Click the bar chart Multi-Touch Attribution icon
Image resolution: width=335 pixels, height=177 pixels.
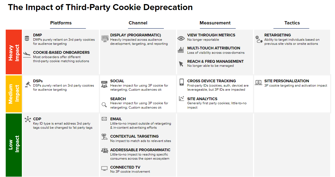coord(181,50)
